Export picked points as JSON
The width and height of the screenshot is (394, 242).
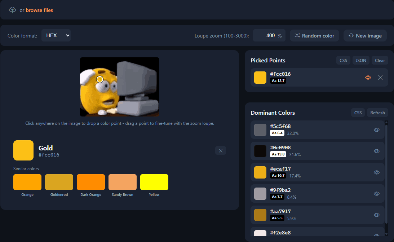361,60
